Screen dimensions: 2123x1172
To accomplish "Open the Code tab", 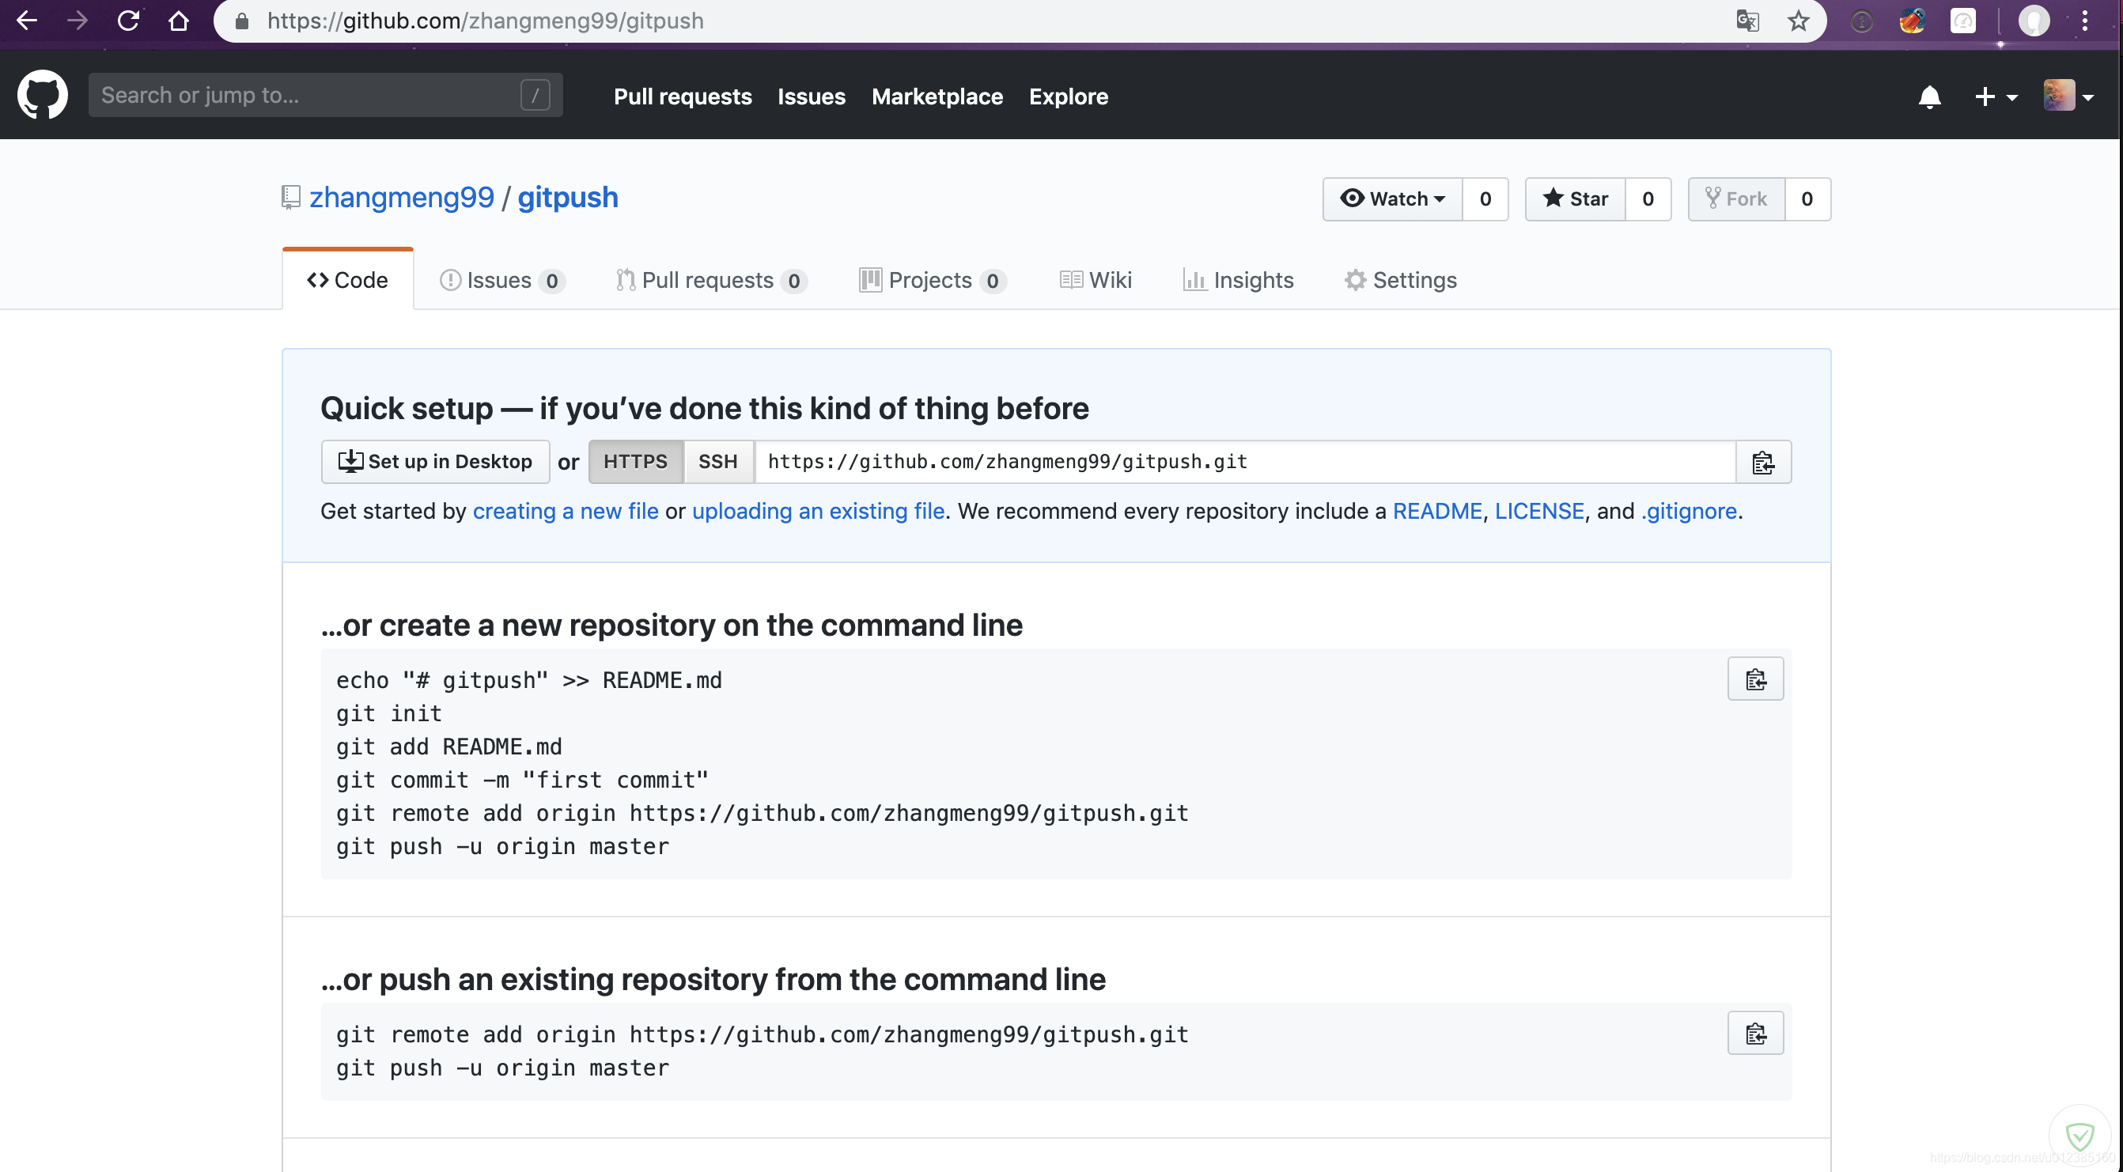I will [347, 280].
